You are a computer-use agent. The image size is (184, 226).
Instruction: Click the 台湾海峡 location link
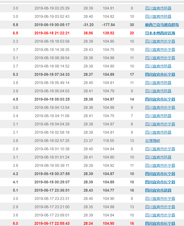[x=152, y=141]
